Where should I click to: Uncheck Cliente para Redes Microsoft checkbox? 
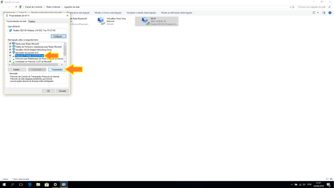(10, 43)
